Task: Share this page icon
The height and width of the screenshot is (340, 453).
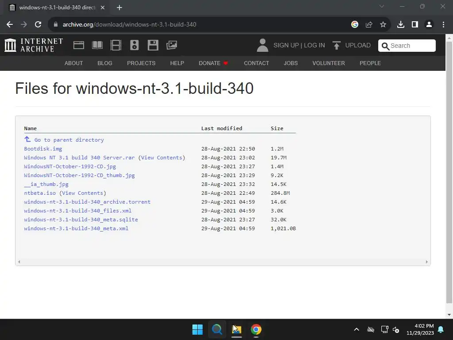Action: click(369, 24)
